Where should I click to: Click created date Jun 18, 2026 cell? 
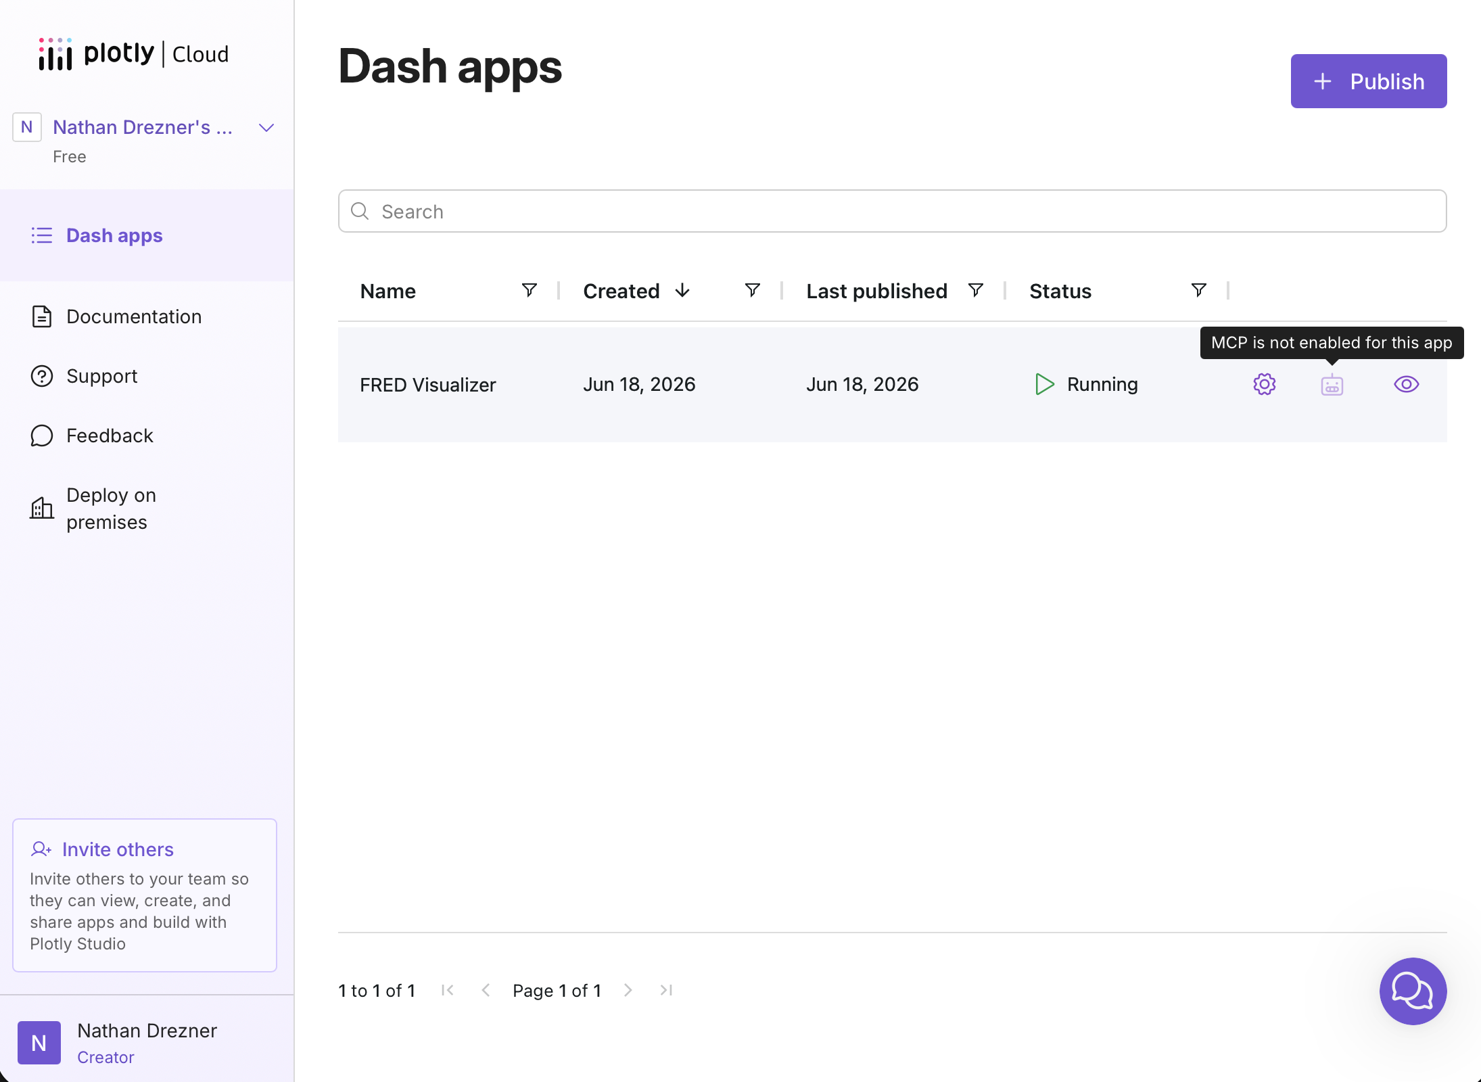[x=639, y=384]
